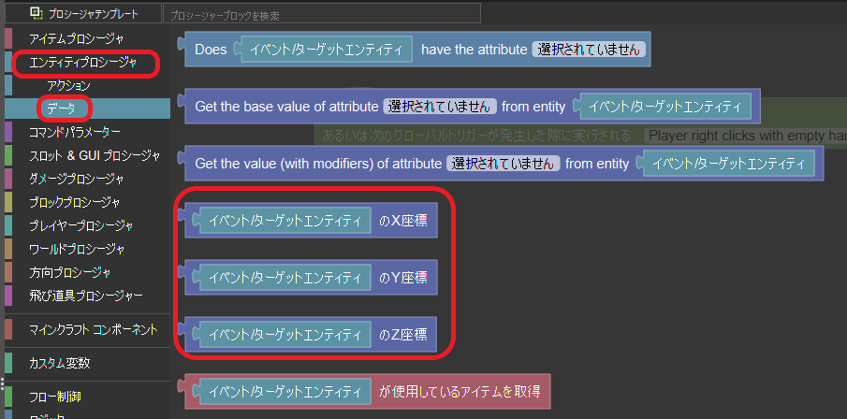Screen dimensions: 847x419
Task: Collapse the エンティティプロシージャ category
Action: [82, 63]
